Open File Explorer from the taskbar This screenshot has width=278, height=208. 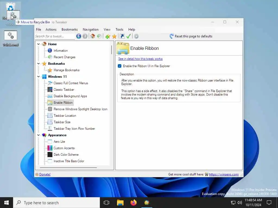[120, 203]
